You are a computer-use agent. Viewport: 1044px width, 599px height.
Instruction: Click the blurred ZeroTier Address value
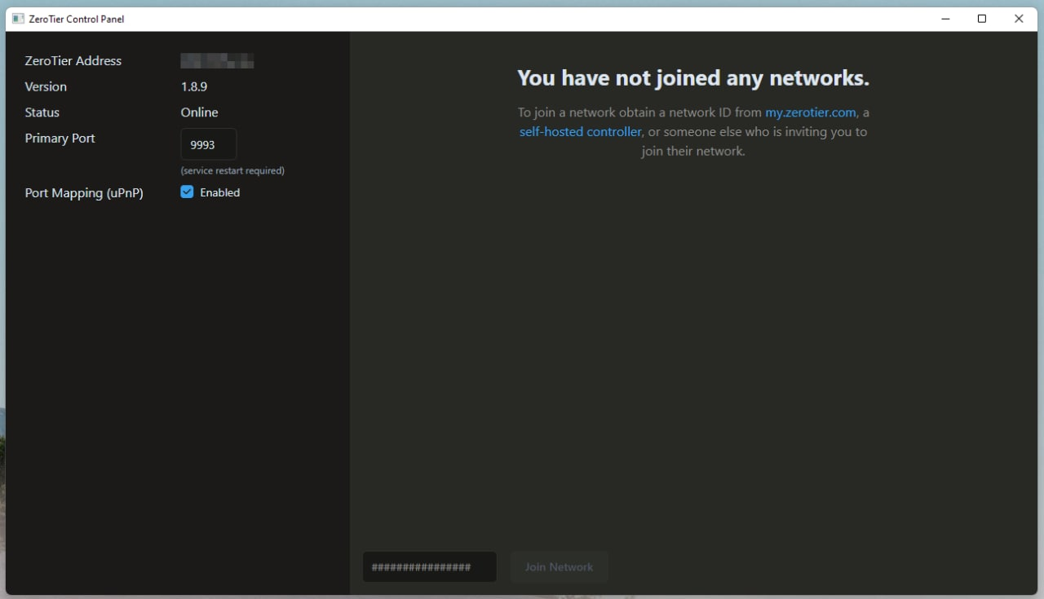pyautogui.click(x=217, y=61)
